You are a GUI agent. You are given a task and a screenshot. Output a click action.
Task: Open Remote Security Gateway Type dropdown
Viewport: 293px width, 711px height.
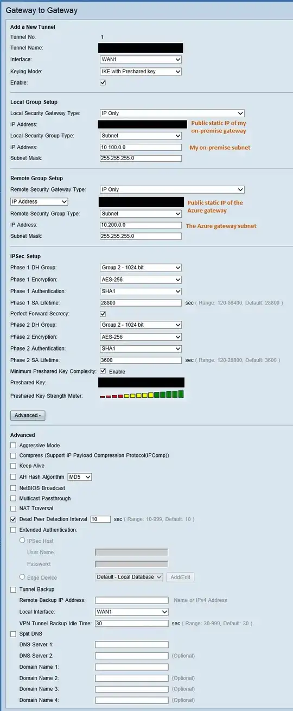172,189
